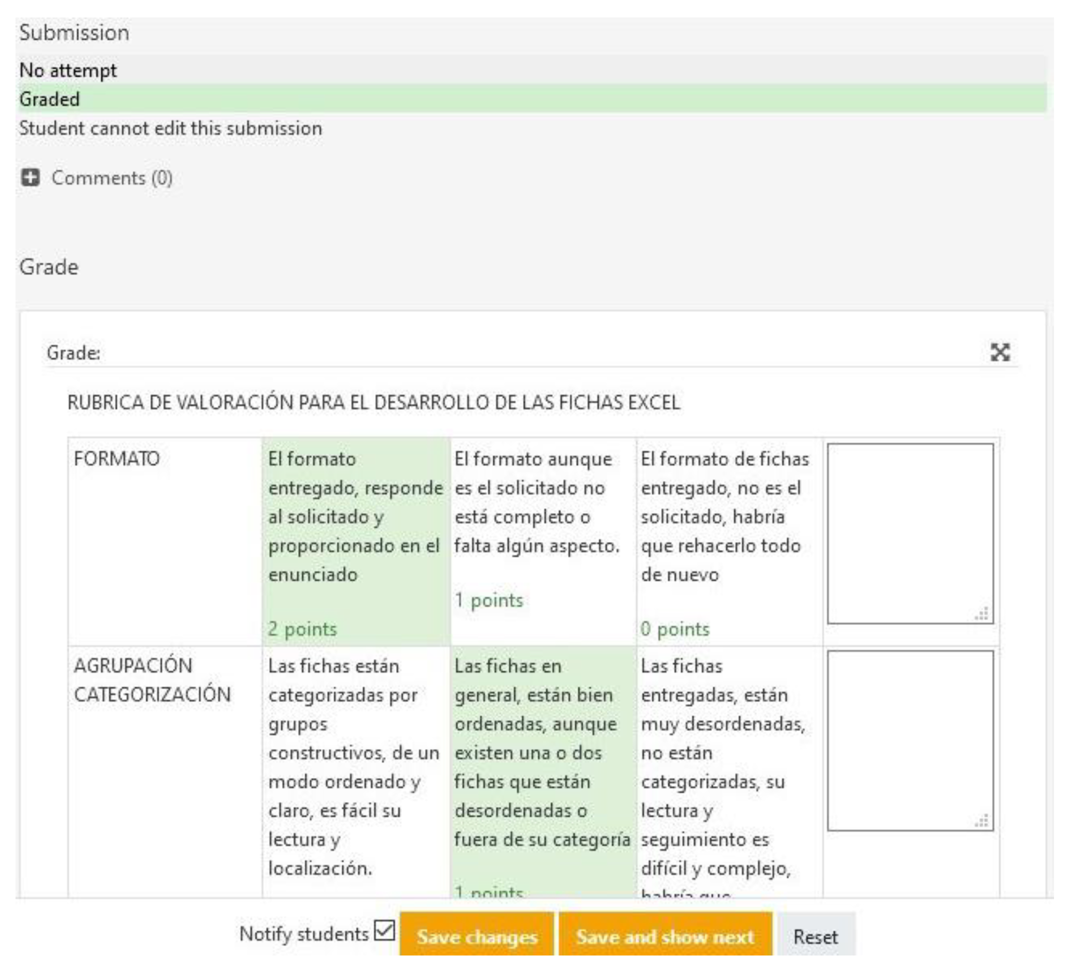Click the fullscreen expand grade panel icon

(999, 352)
